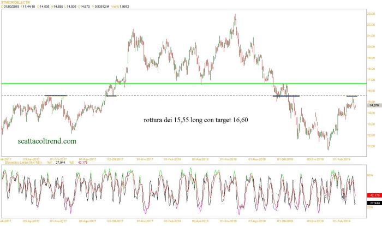Select the date 01/03/2019 in header
The width and height of the screenshot is (382, 226).
tap(11, 7)
